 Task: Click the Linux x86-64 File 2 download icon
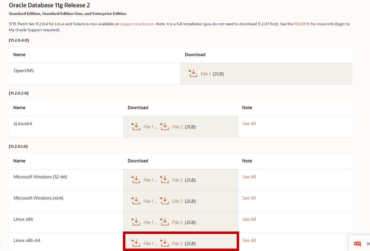(x=164, y=243)
